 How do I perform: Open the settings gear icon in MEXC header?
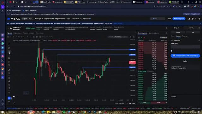tap(199, 19)
